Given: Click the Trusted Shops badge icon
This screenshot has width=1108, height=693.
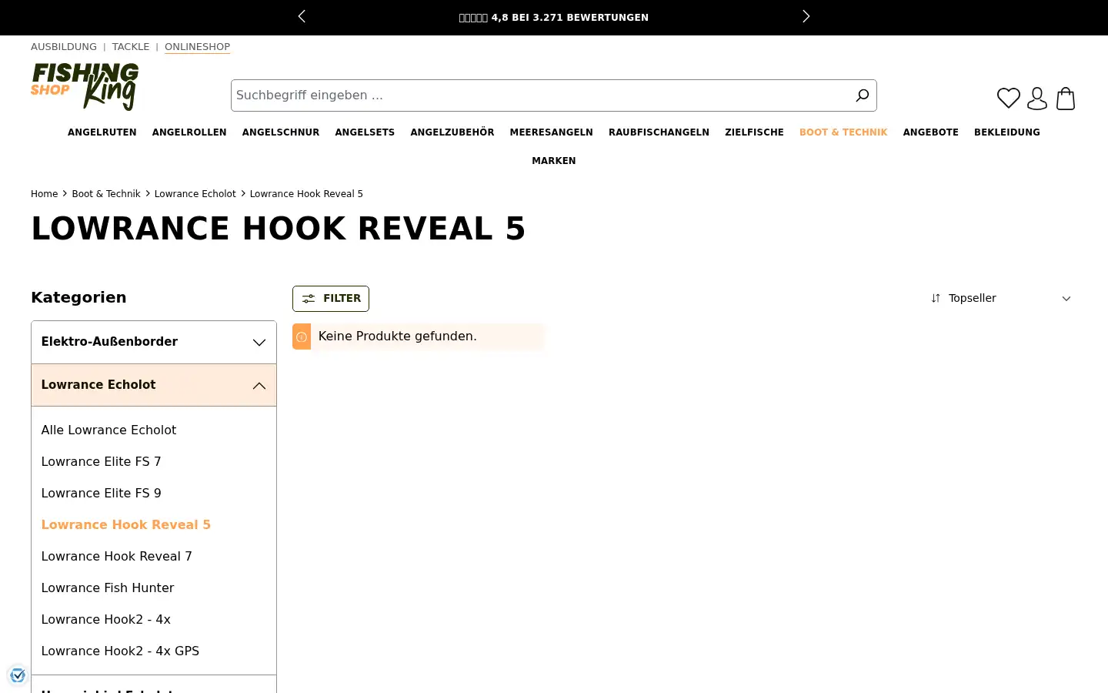Looking at the screenshot, I should click(x=18, y=675).
